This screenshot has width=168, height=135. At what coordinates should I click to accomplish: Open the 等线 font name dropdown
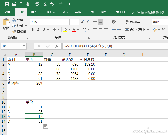pos(67,22)
